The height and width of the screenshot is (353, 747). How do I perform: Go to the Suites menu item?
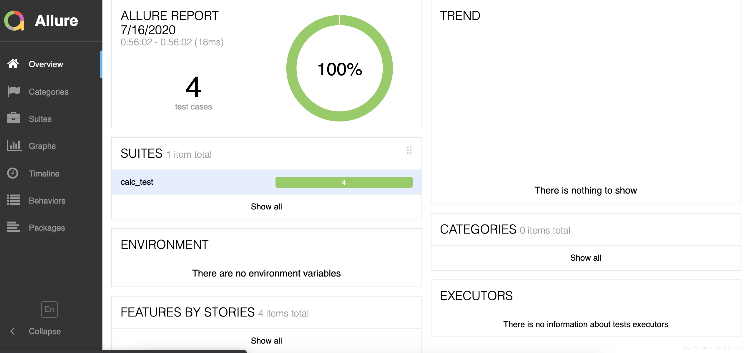pyautogui.click(x=40, y=119)
